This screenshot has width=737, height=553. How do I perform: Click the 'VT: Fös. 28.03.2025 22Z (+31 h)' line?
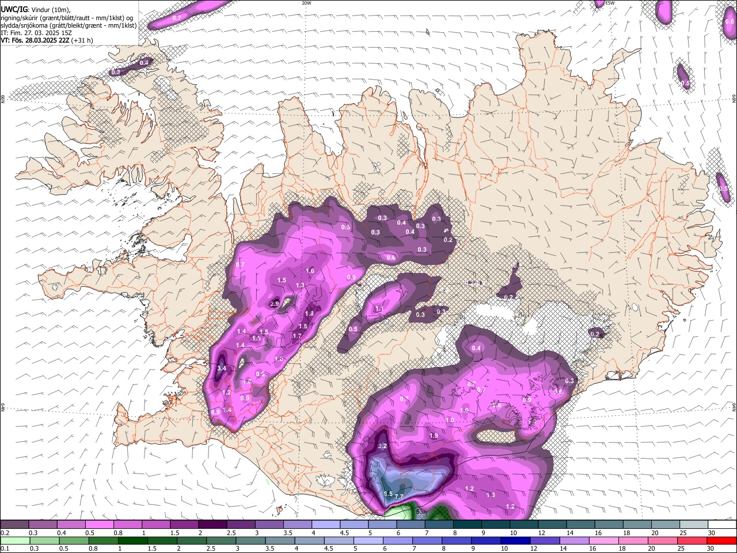click(x=47, y=40)
